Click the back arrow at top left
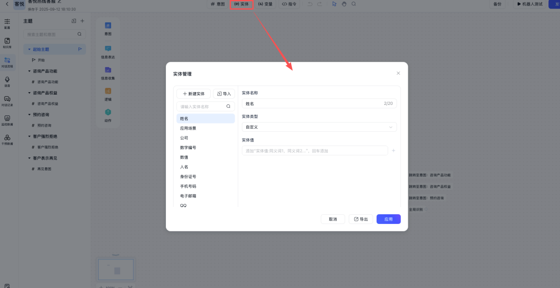 [x=7, y=4]
